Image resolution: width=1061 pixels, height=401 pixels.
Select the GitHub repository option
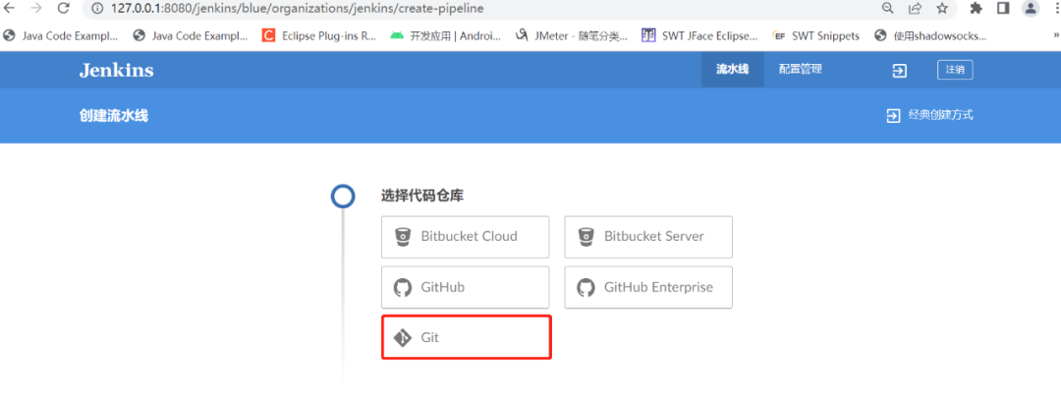466,287
